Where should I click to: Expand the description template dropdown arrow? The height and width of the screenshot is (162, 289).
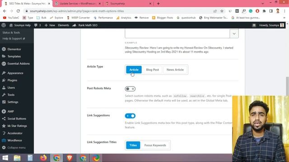(234, 34)
